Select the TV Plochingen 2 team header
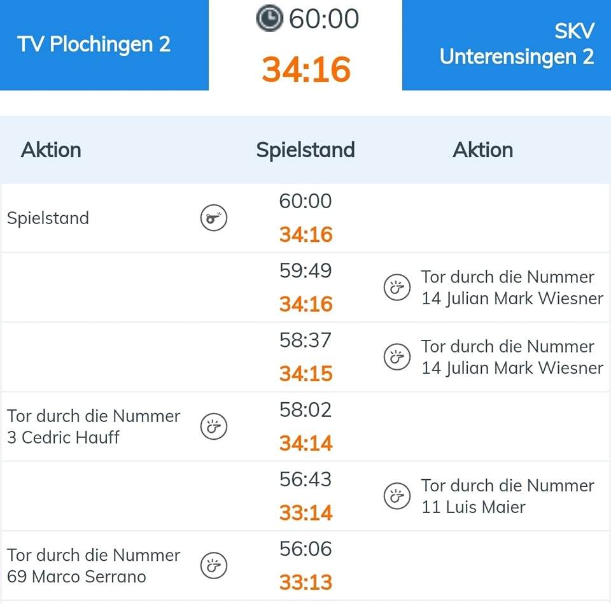Viewport: 611px width, 604px height. (x=94, y=45)
